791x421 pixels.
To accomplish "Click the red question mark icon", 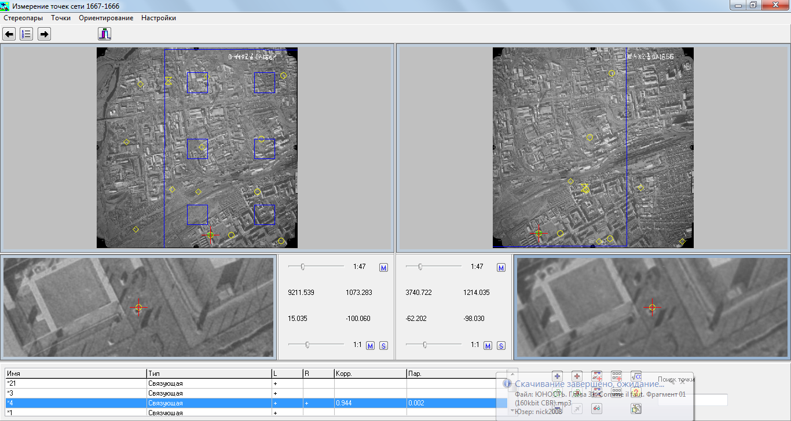I will click(x=636, y=392).
